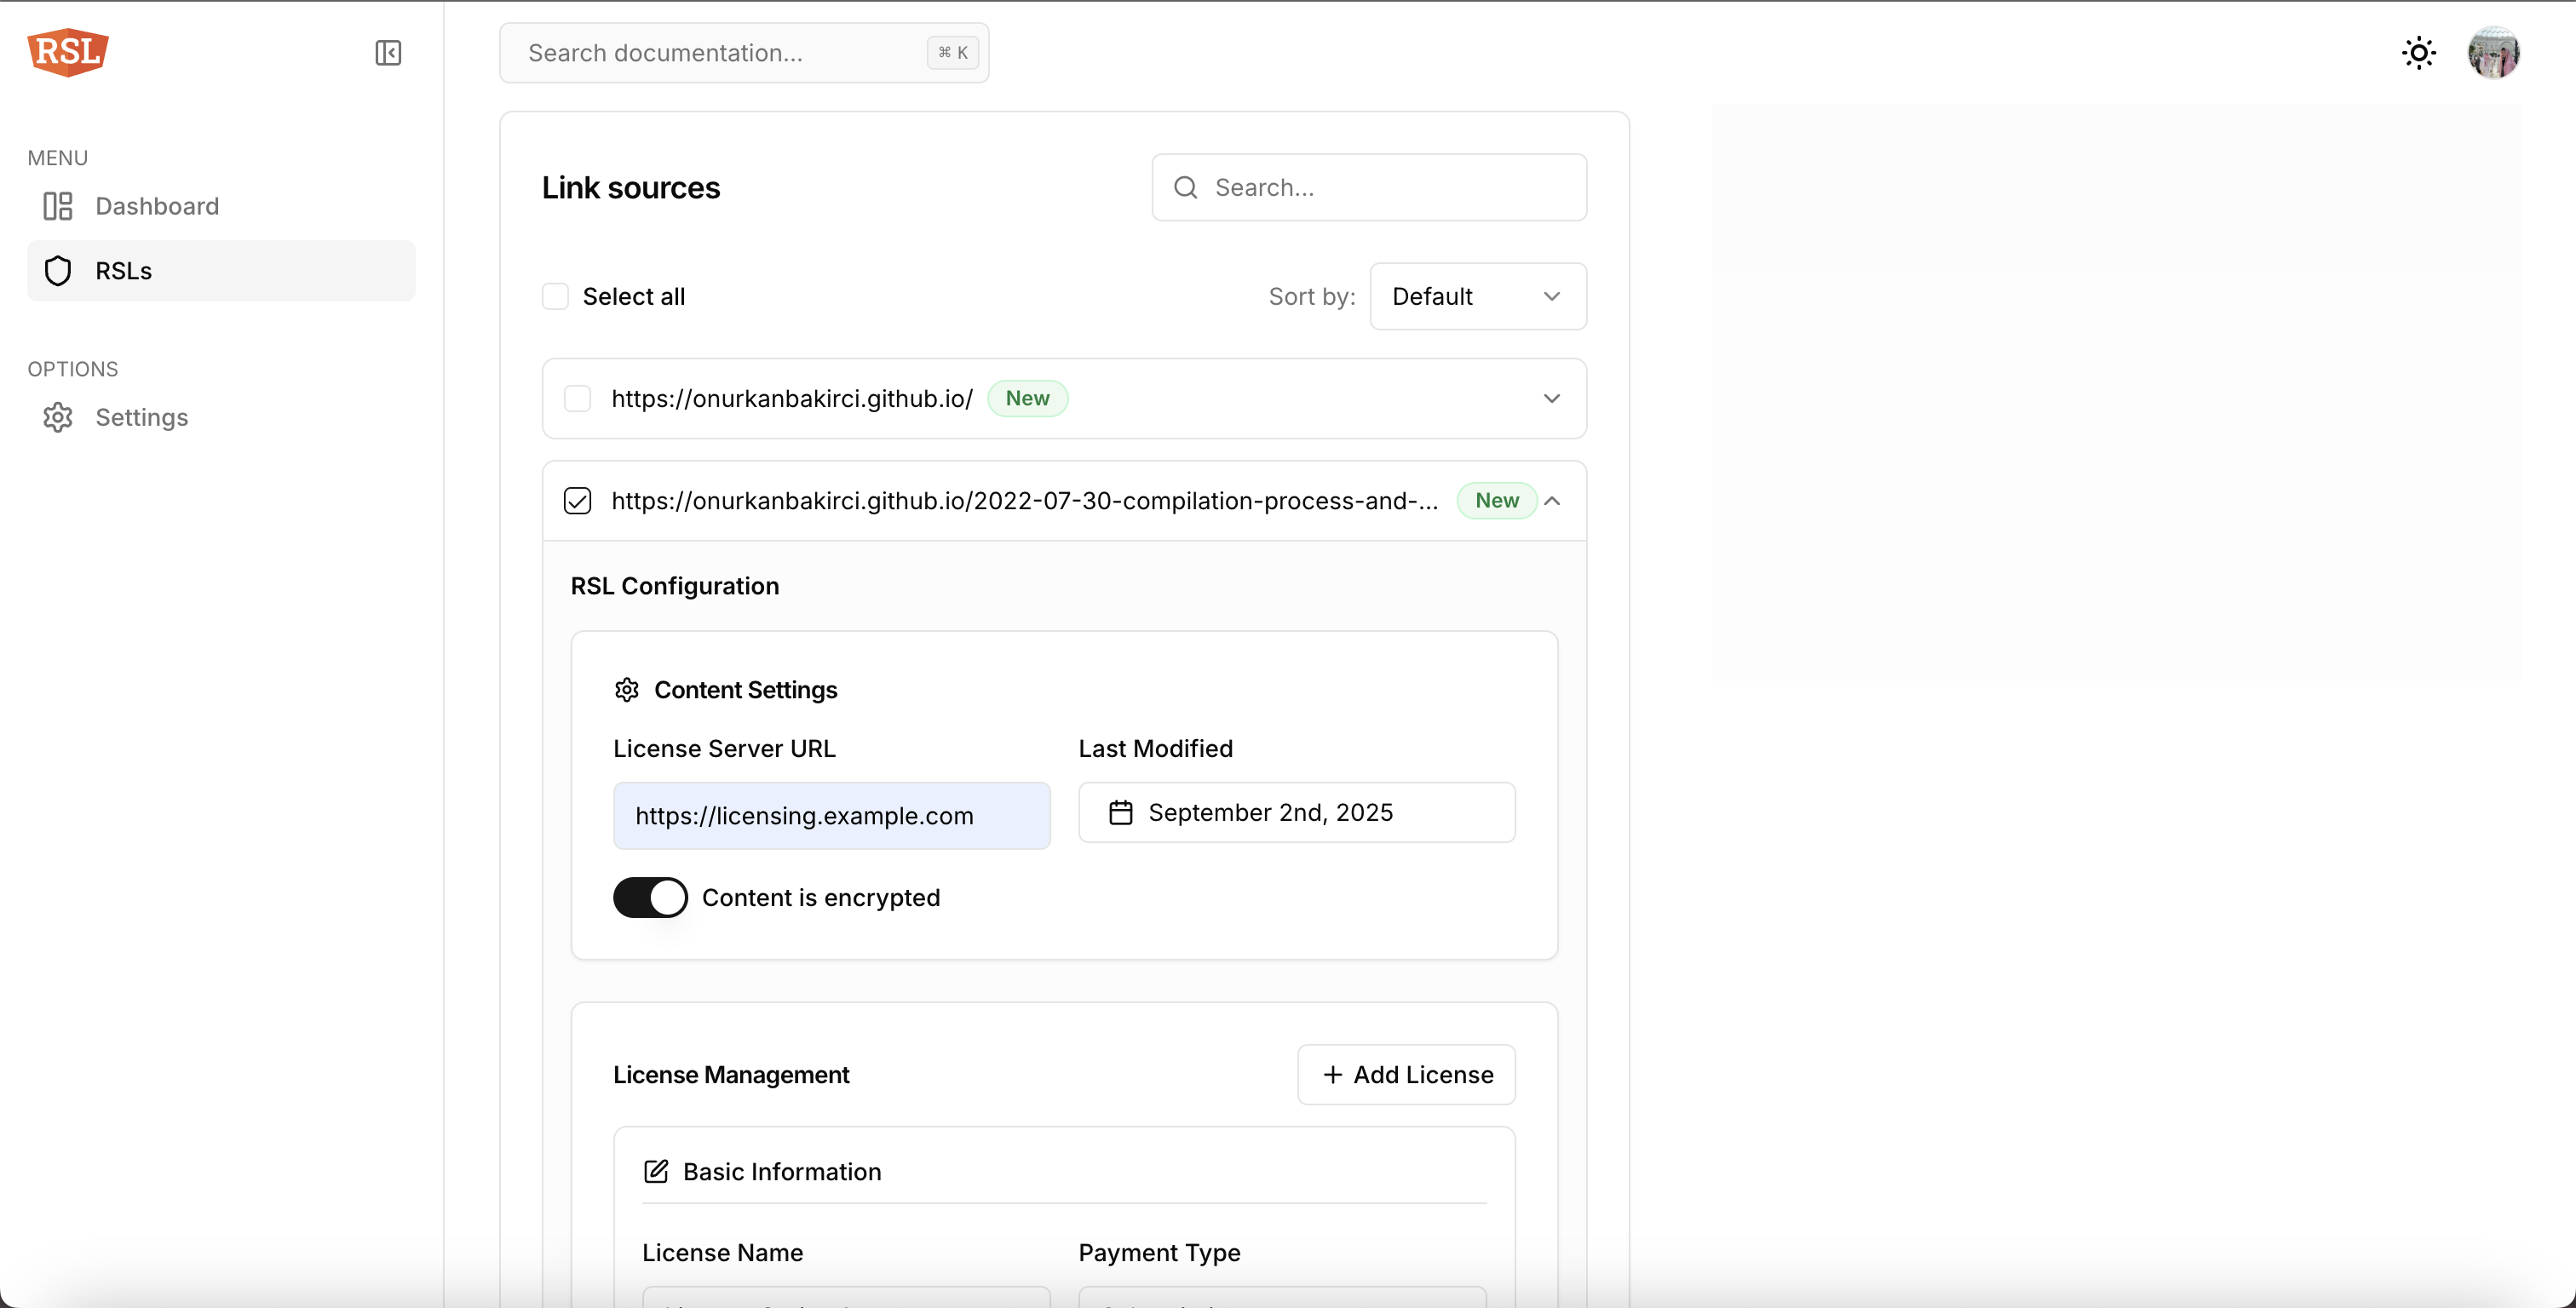This screenshot has height=1308, width=2576.
Task: Click the Settings gear icon in sidebar
Action: (58, 417)
